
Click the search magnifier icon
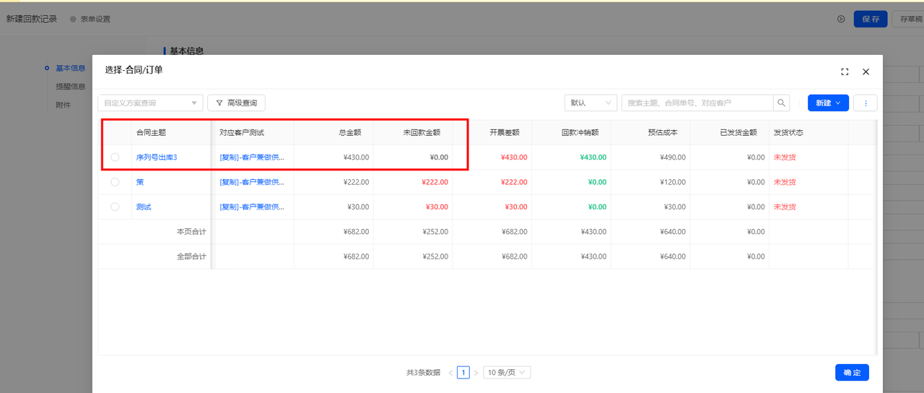click(x=781, y=103)
